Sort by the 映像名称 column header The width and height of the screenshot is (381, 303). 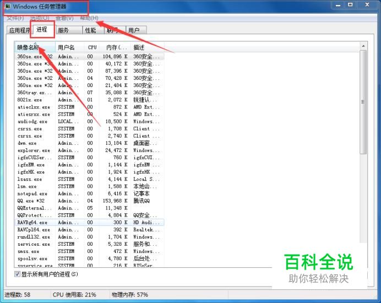tap(35, 47)
